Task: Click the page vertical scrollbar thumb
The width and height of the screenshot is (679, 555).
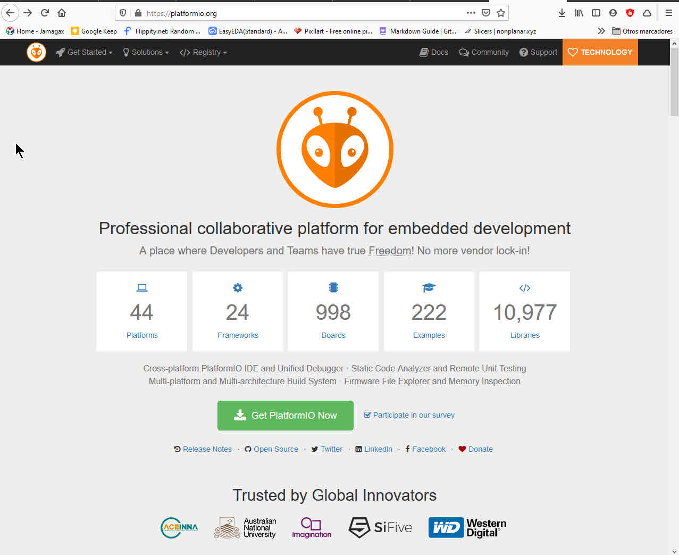Action: point(674,82)
